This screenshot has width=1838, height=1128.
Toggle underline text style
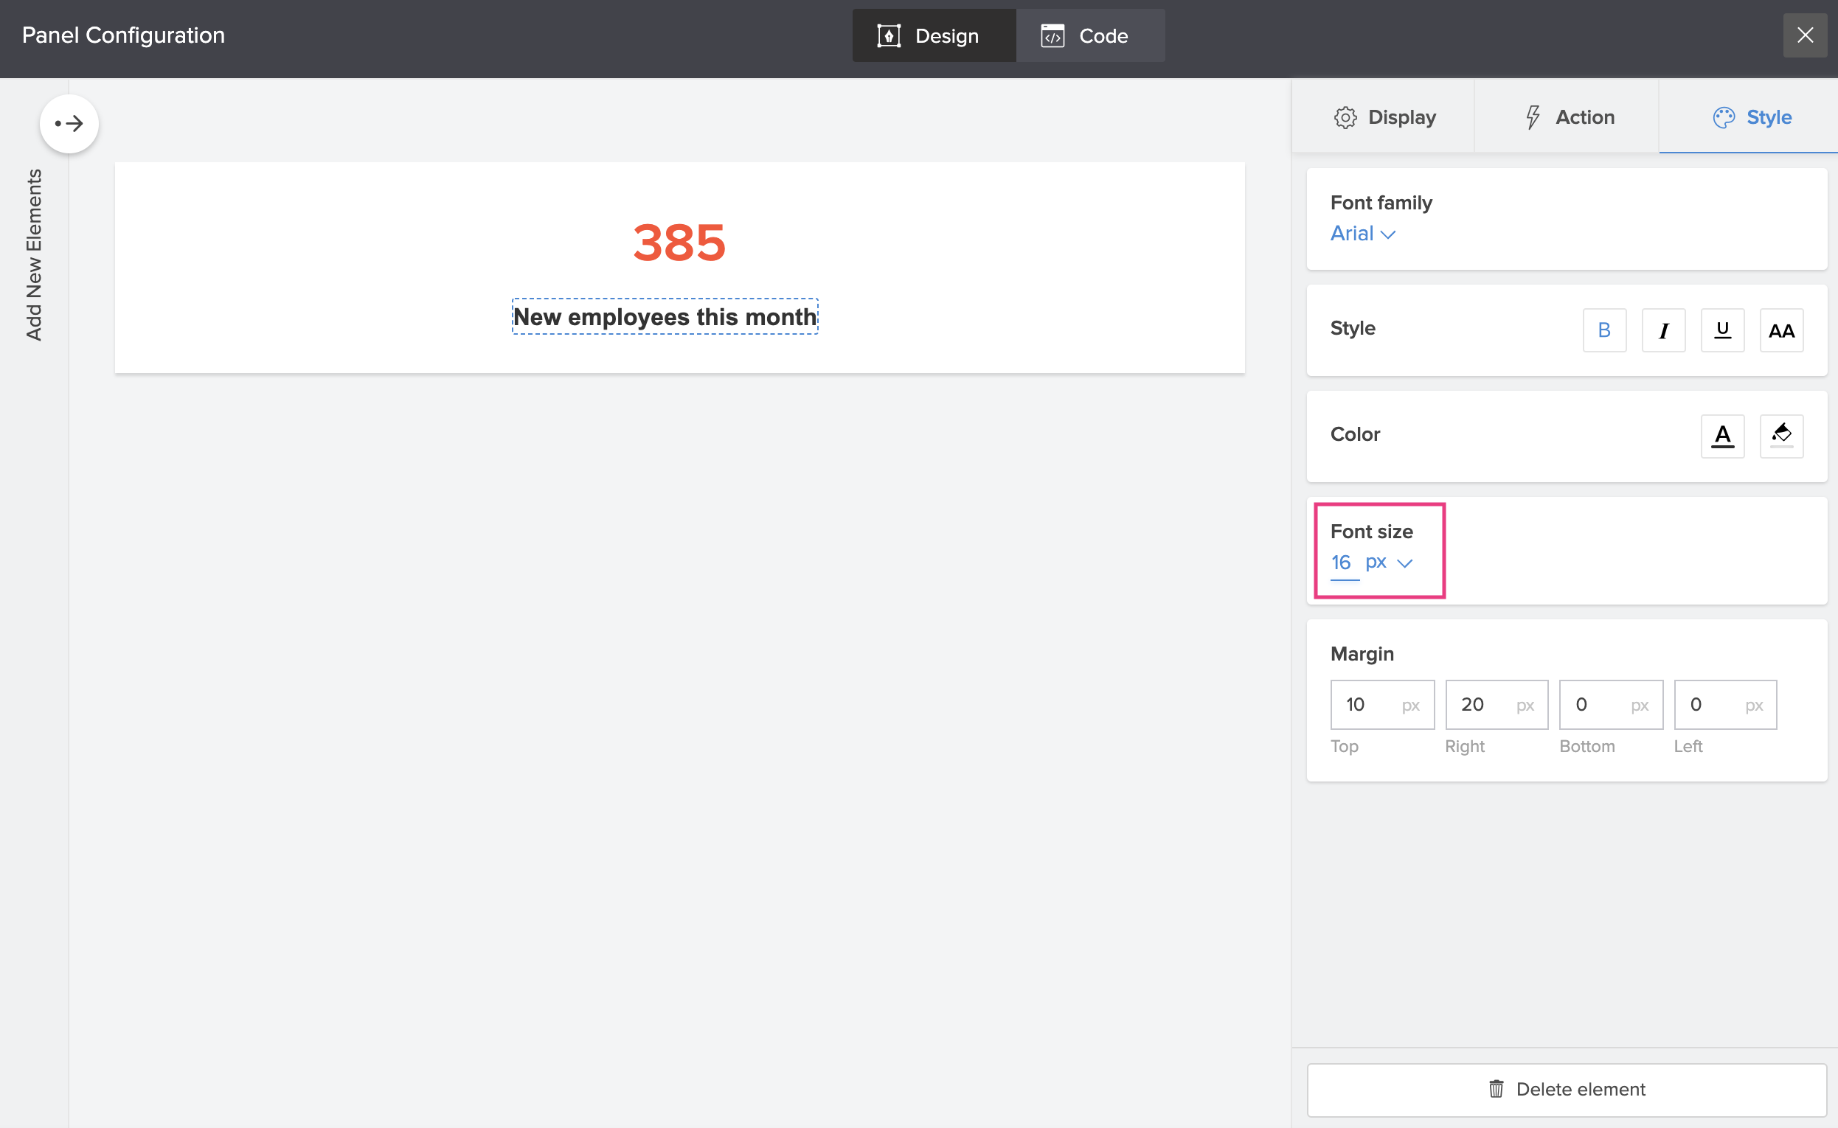1721,330
